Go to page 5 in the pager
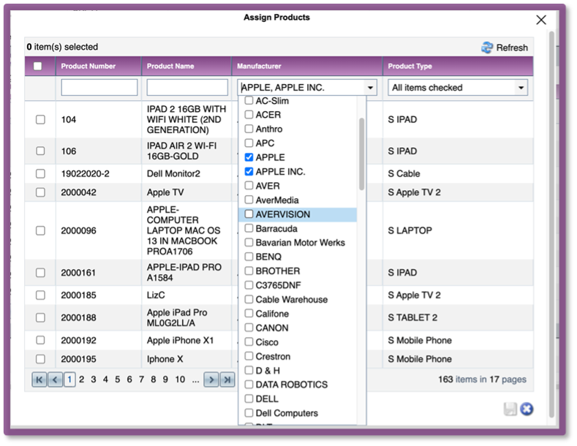This screenshot has height=446, width=577. [x=118, y=379]
